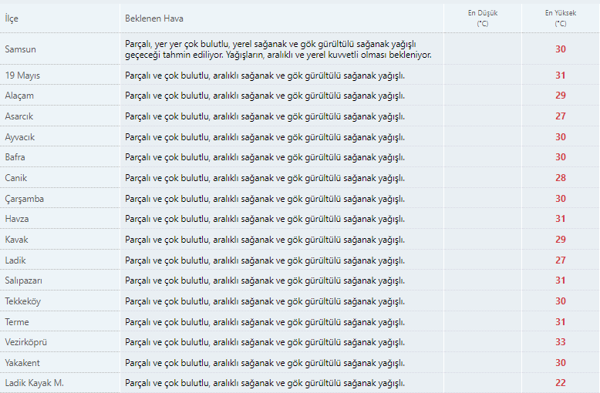
Task: Select the Samsun district name
Action: click(20, 49)
